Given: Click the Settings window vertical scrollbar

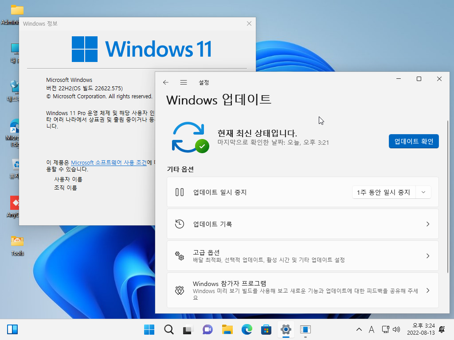Looking at the screenshot, I should pos(448,197).
